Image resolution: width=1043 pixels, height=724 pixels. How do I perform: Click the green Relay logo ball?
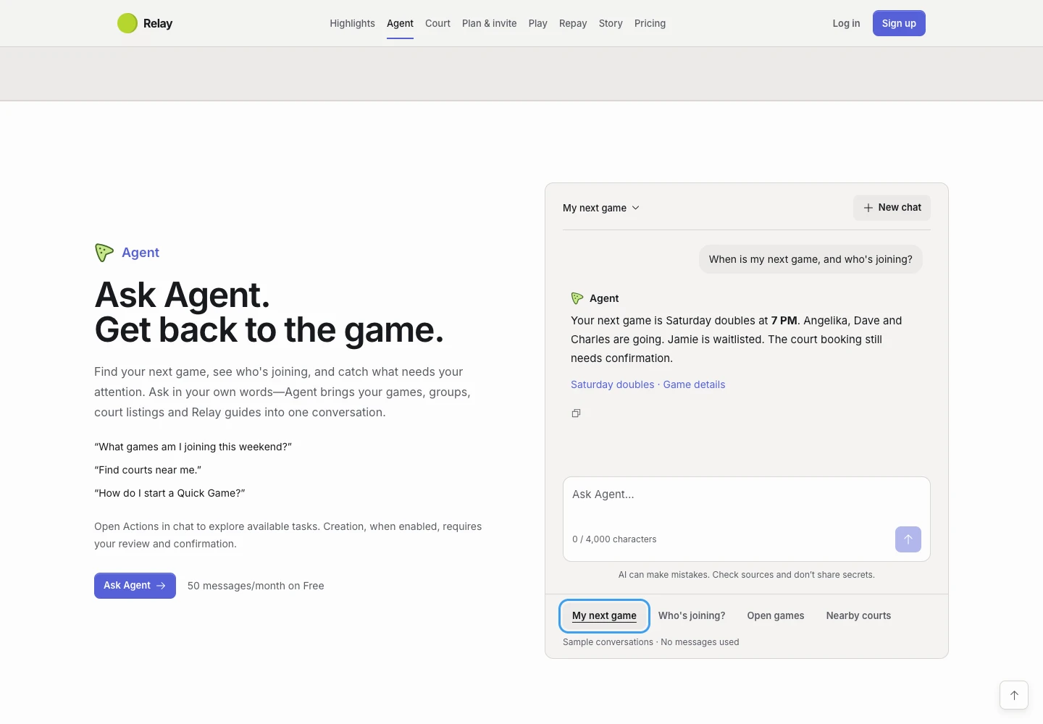coord(127,23)
